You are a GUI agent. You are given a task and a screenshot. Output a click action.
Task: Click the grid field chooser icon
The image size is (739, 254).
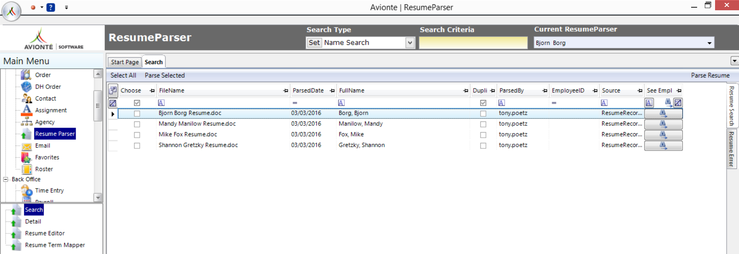point(113,90)
